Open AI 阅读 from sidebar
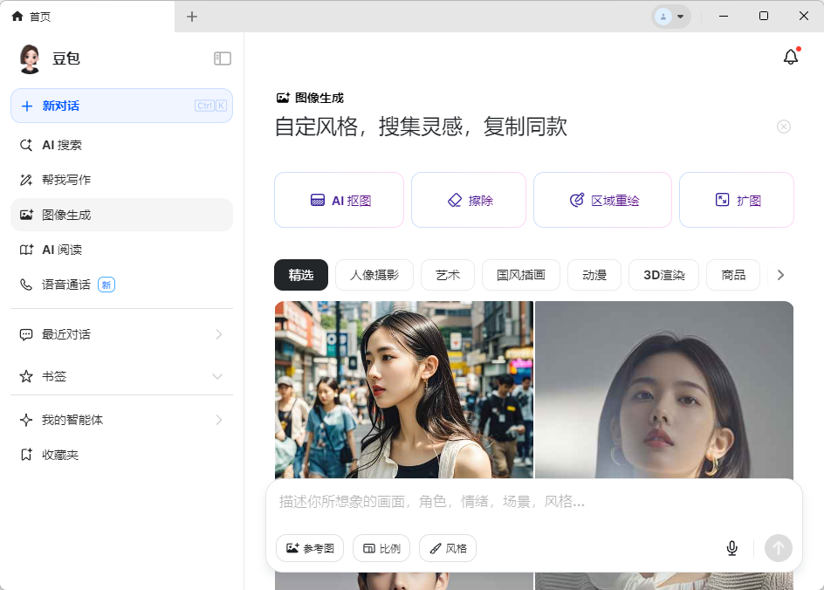Screen dimensions: 824x590 [x=121, y=250]
